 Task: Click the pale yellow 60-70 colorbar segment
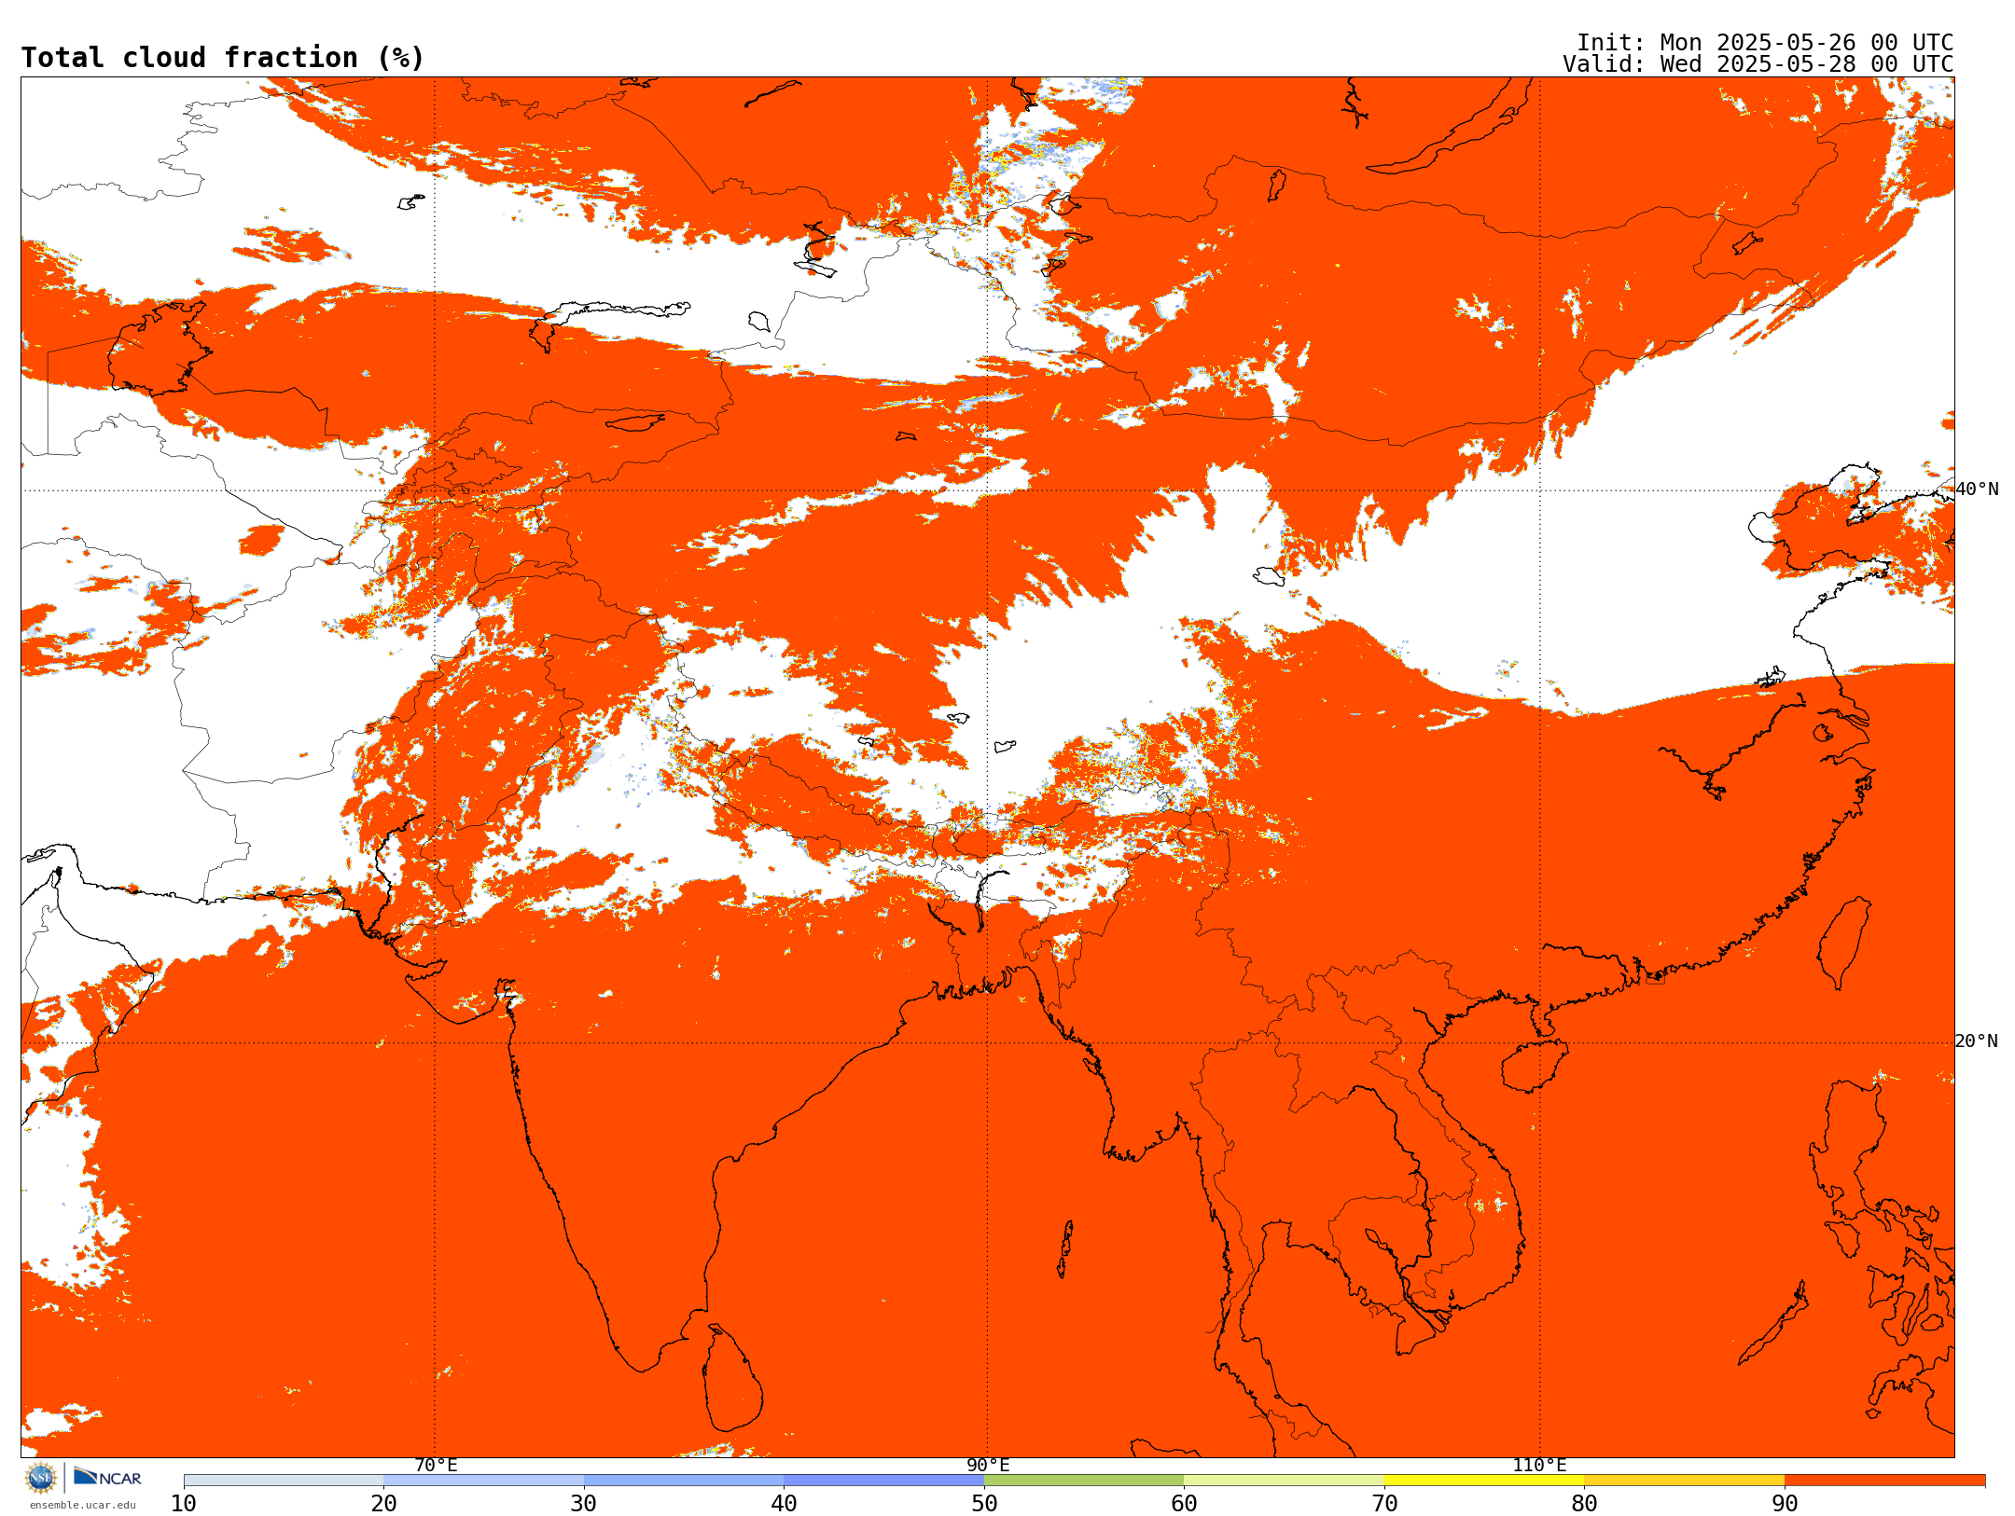coord(1284,1481)
